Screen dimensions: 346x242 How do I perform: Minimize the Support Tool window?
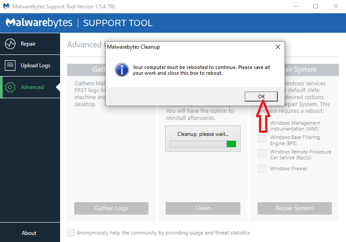click(x=296, y=6)
